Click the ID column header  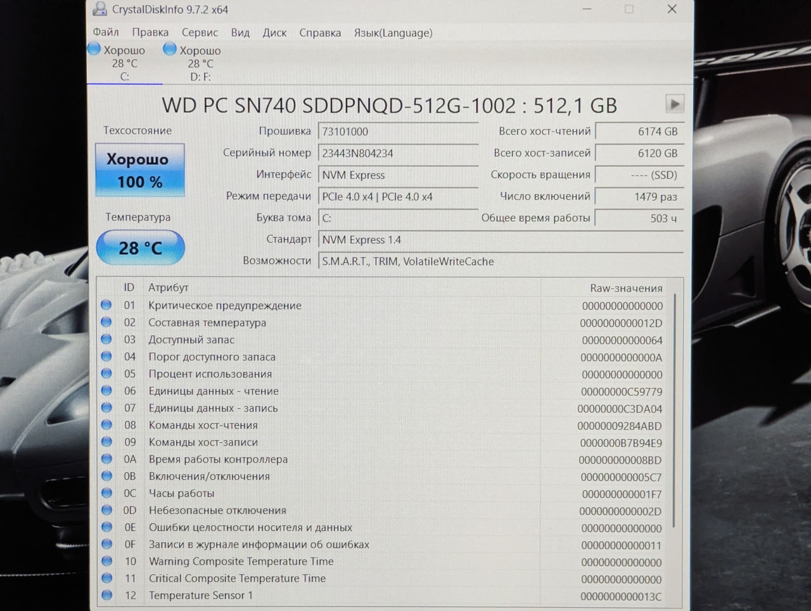point(129,287)
